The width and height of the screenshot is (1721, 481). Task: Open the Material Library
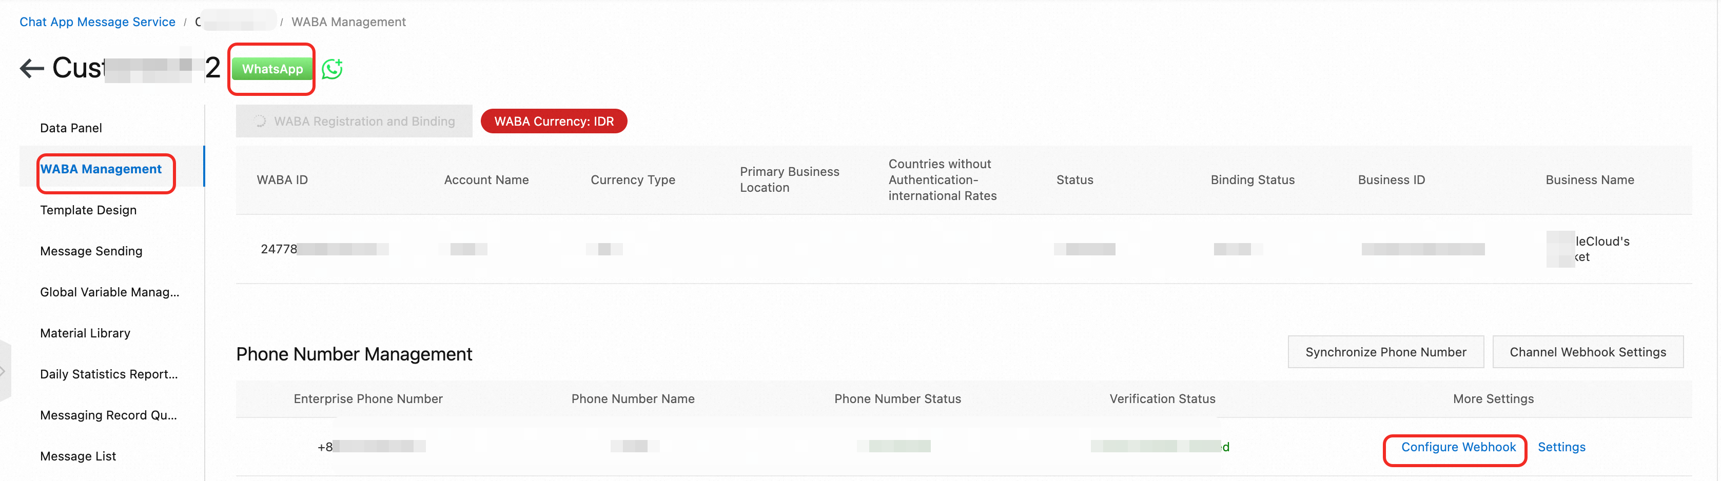point(85,333)
